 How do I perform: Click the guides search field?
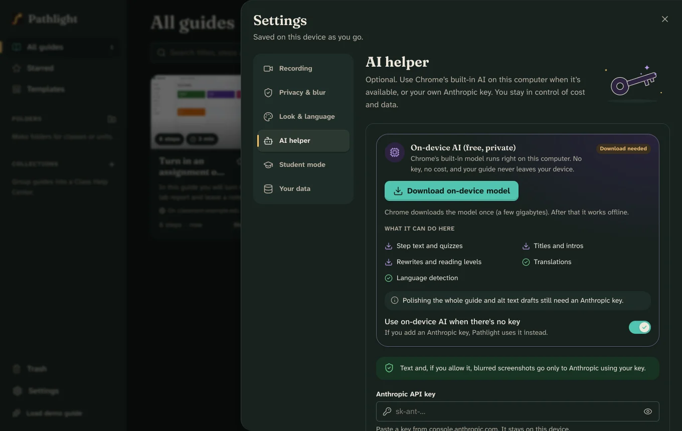click(196, 53)
